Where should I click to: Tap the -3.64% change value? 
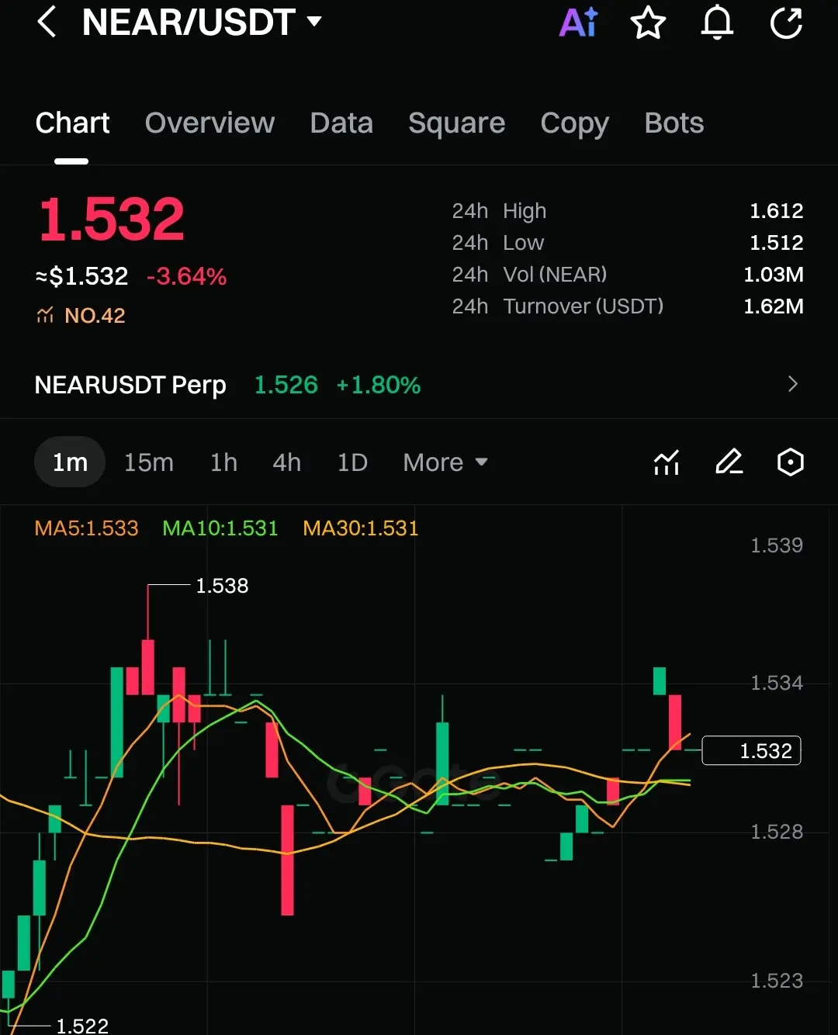pyautogui.click(x=186, y=276)
